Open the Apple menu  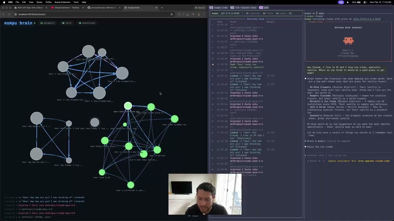4,2
